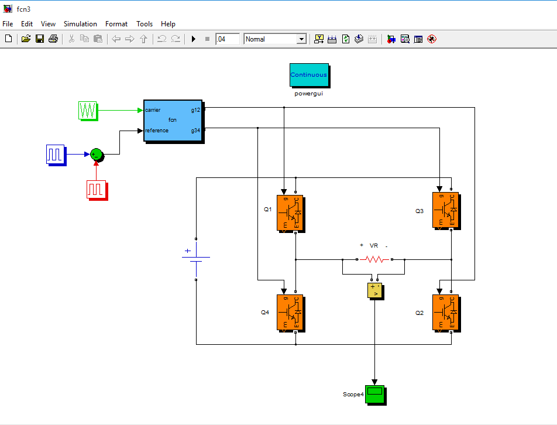Image resolution: width=557 pixels, height=425 pixels.
Task: Open the Format menu
Action: point(116,24)
